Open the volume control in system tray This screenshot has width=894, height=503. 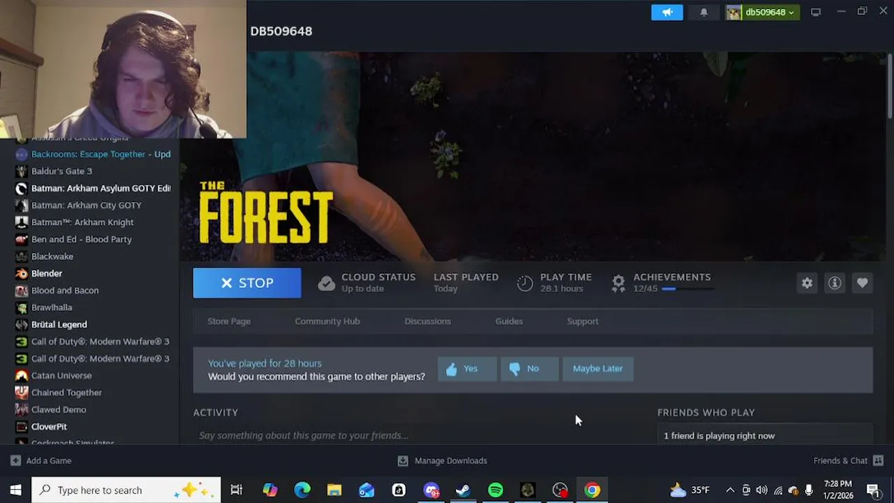click(761, 490)
